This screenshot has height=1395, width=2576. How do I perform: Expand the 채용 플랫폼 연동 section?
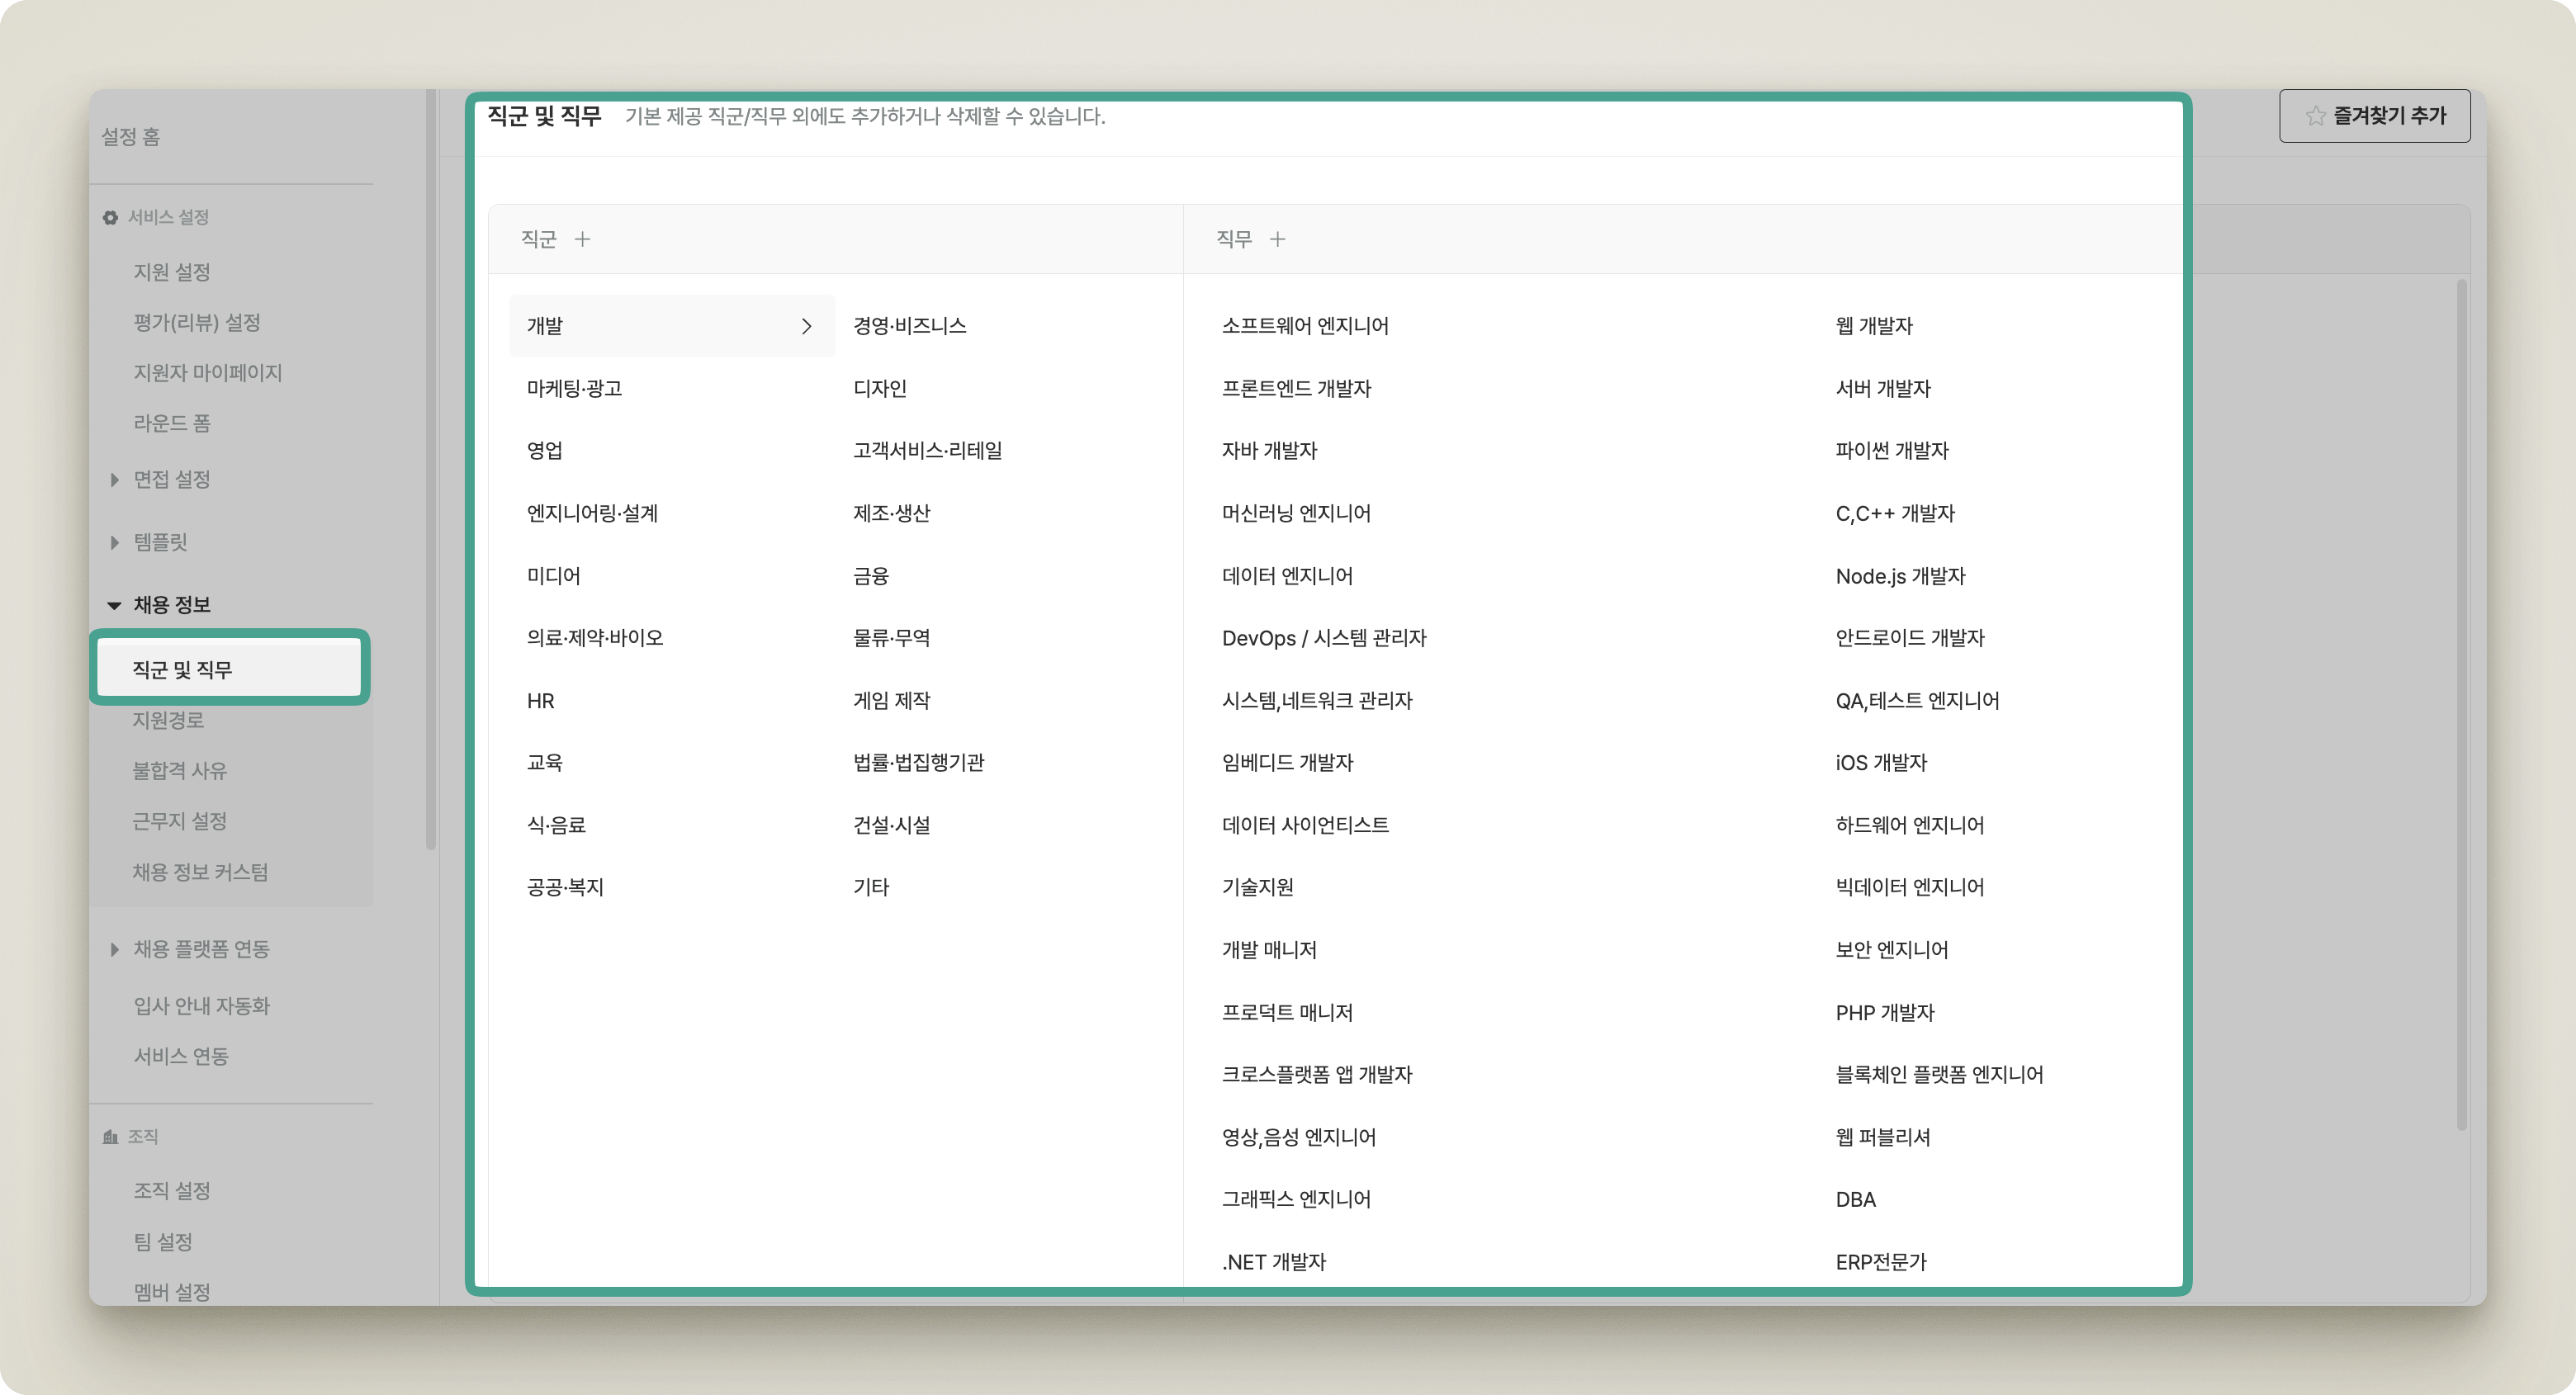coord(114,949)
